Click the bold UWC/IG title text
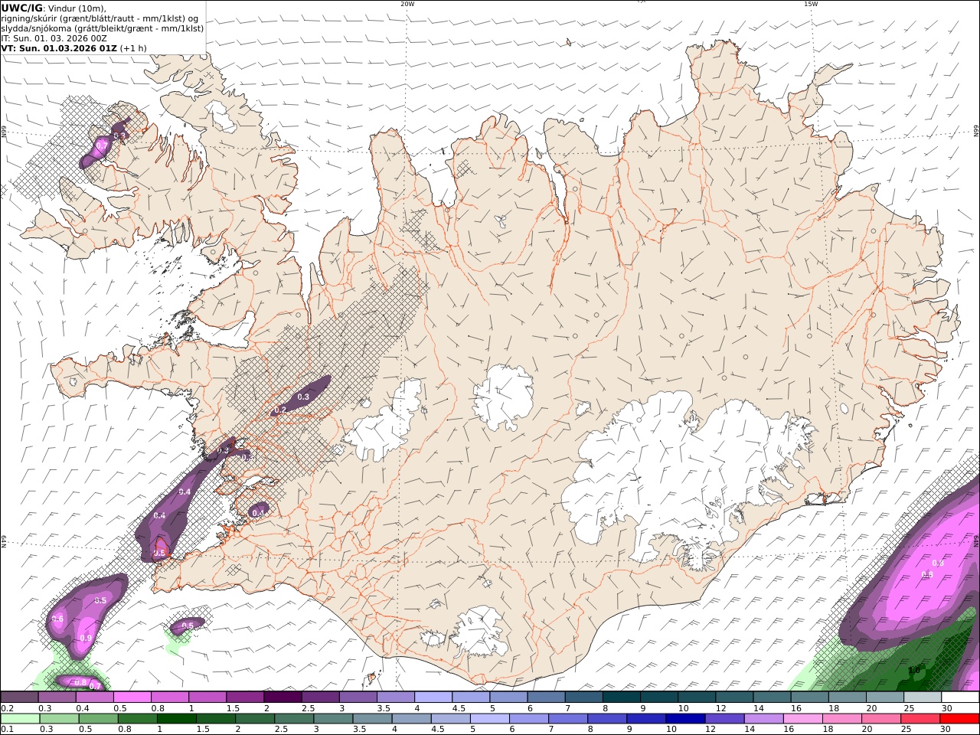980x735 pixels. (22, 8)
